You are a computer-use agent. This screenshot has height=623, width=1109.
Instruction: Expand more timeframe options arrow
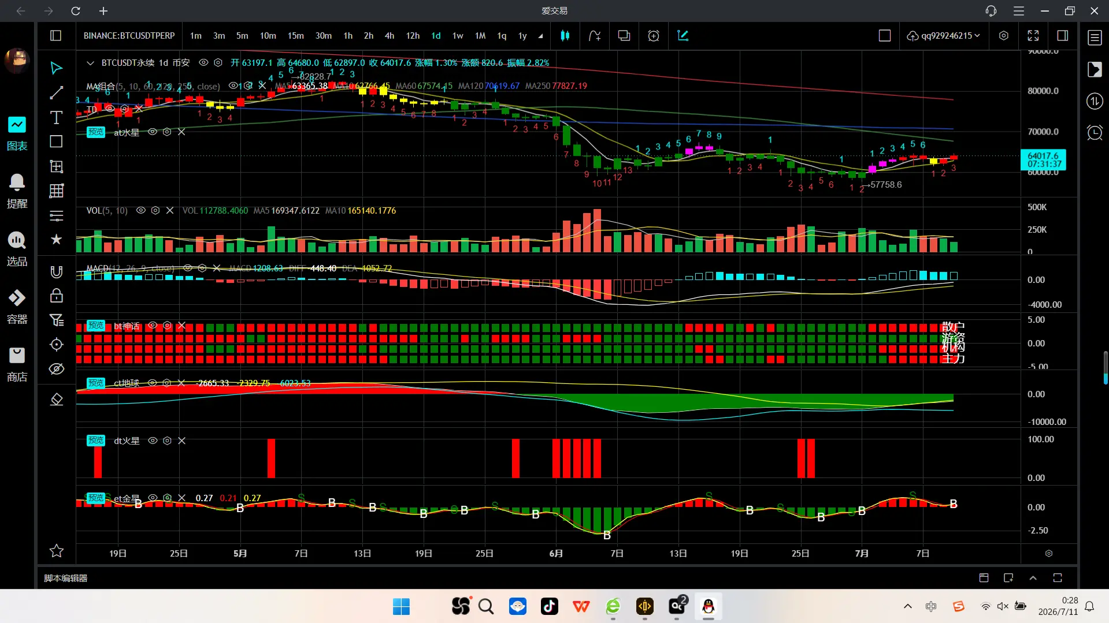pyautogui.click(x=540, y=36)
